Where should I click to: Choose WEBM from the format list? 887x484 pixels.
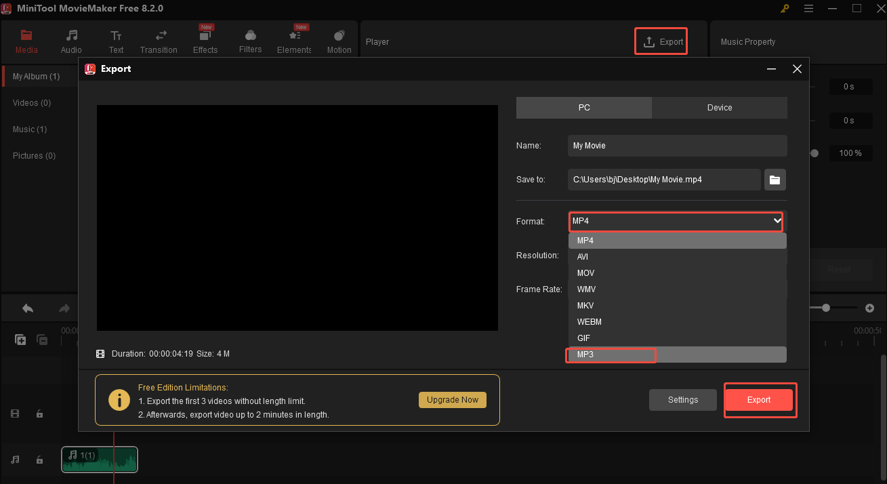(677, 322)
